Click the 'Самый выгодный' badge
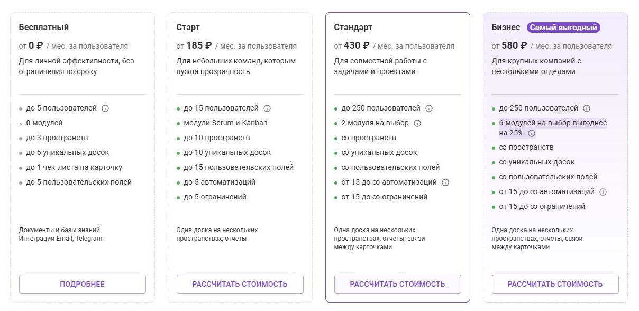 (563, 28)
